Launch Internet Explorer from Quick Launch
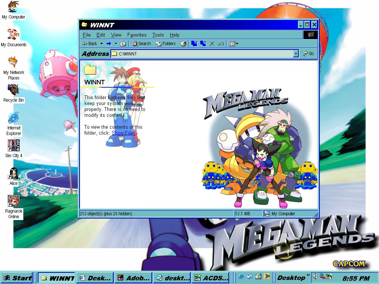Image resolution: width=379 pixels, height=284 pixels. click(241, 277)
